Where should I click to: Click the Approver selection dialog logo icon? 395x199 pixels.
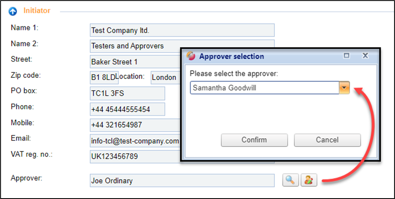pos(191,56)
